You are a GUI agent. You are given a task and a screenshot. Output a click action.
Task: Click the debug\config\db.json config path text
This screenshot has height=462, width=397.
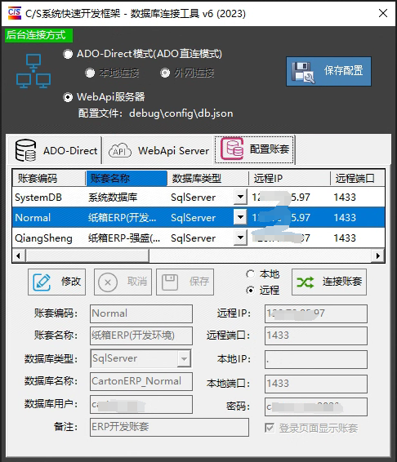(x=181, y=113)
